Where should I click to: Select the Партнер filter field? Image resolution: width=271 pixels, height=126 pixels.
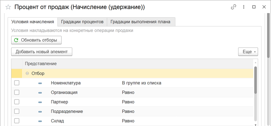[x=59, y=102]
